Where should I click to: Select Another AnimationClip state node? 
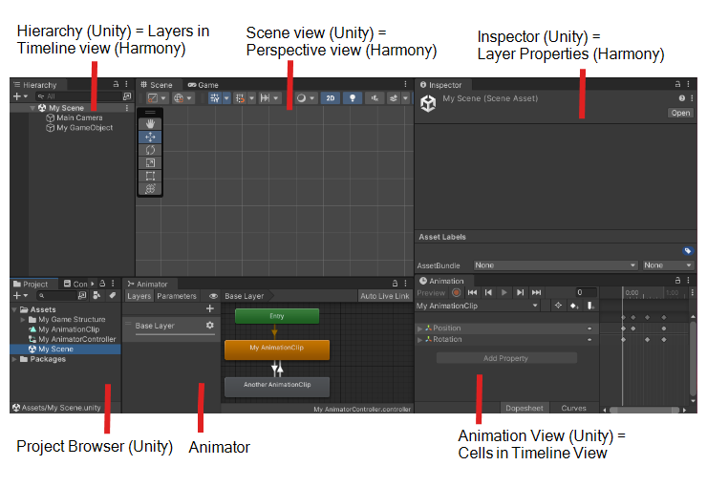[277, 386]
